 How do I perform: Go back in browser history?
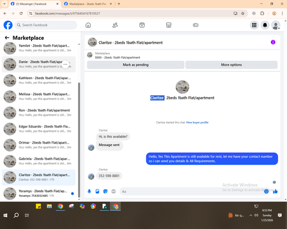[x=5, y=13]
